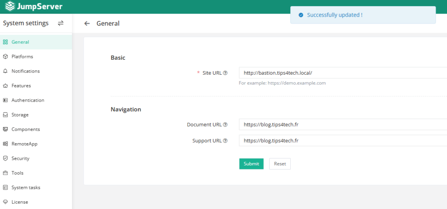Image resolution: width=447 pixels, height=209 pixels.
Task: Go back using the arrow beside General
Action: point(87,24)
